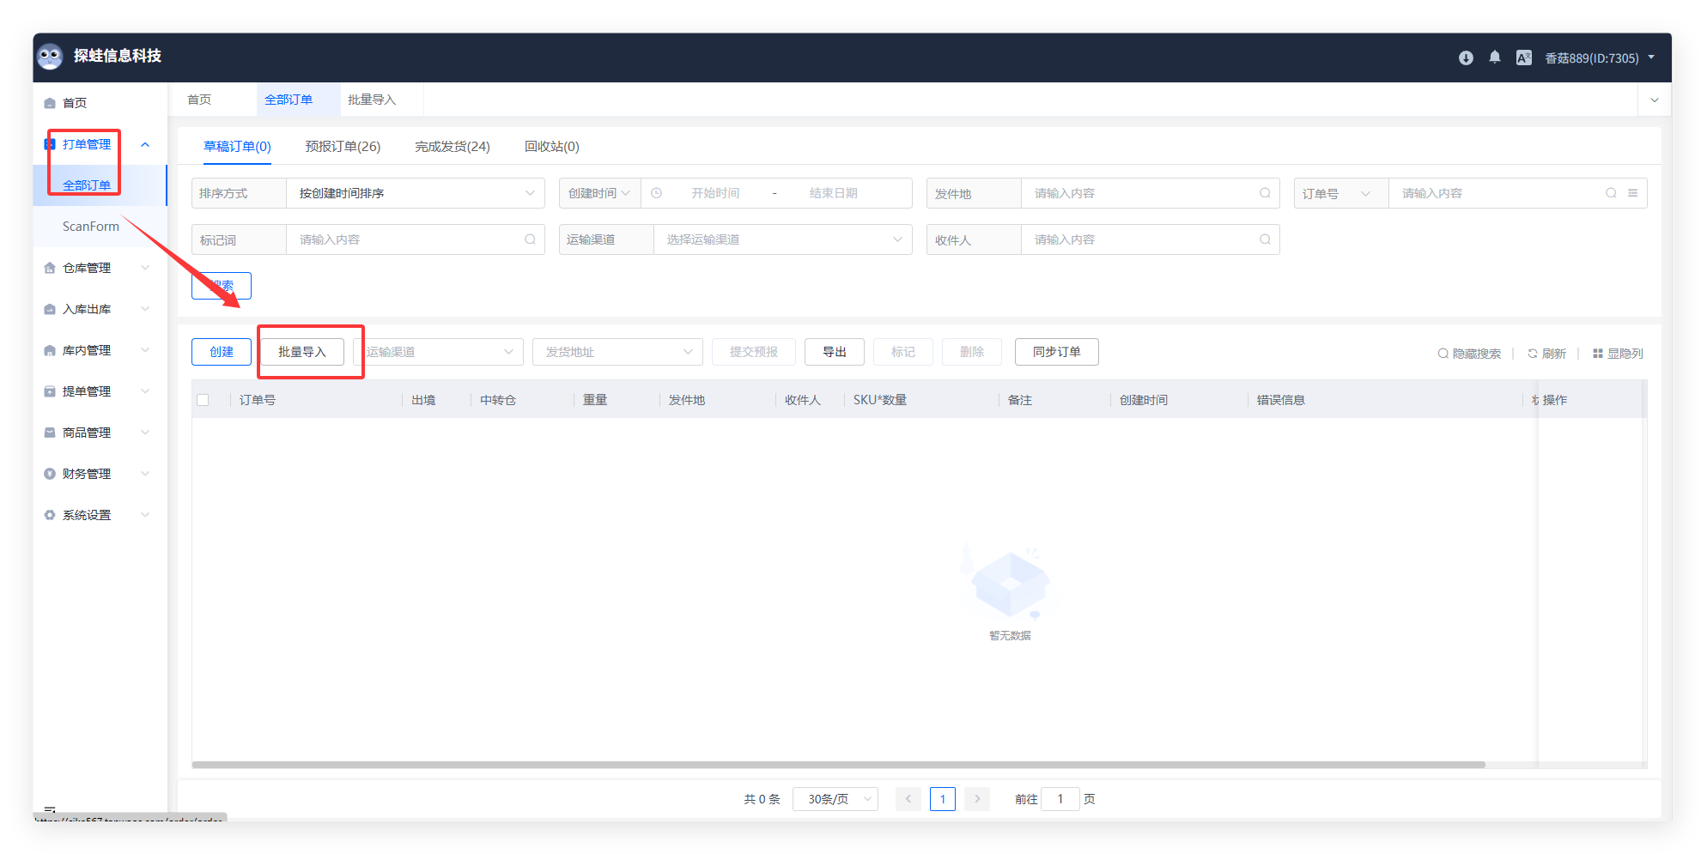Viewport: 1707px width, 854px height.
Task: Click the download icon in the header
Action: 1466,58
